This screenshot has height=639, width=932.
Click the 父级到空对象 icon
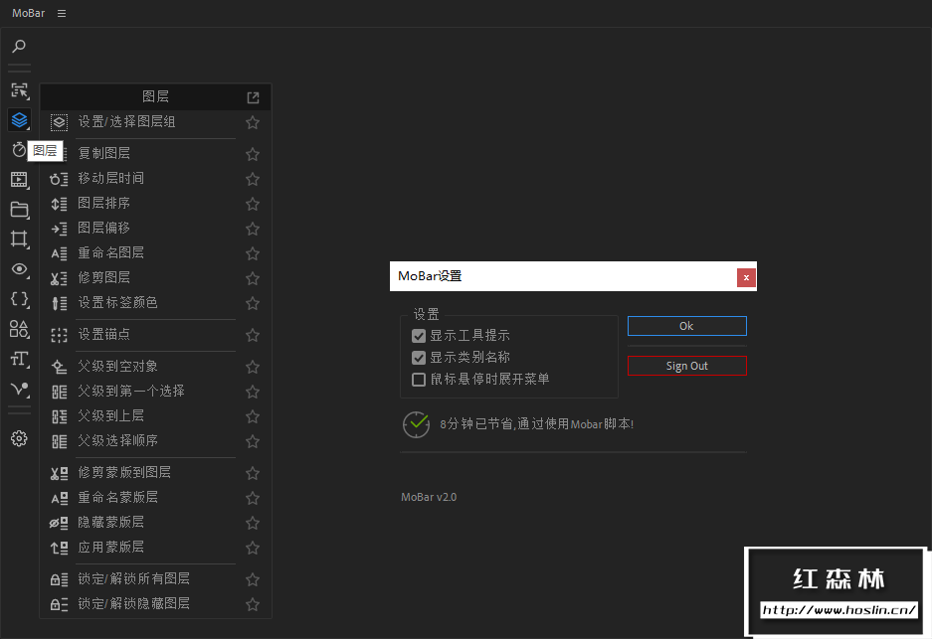(x=59, y=367)
